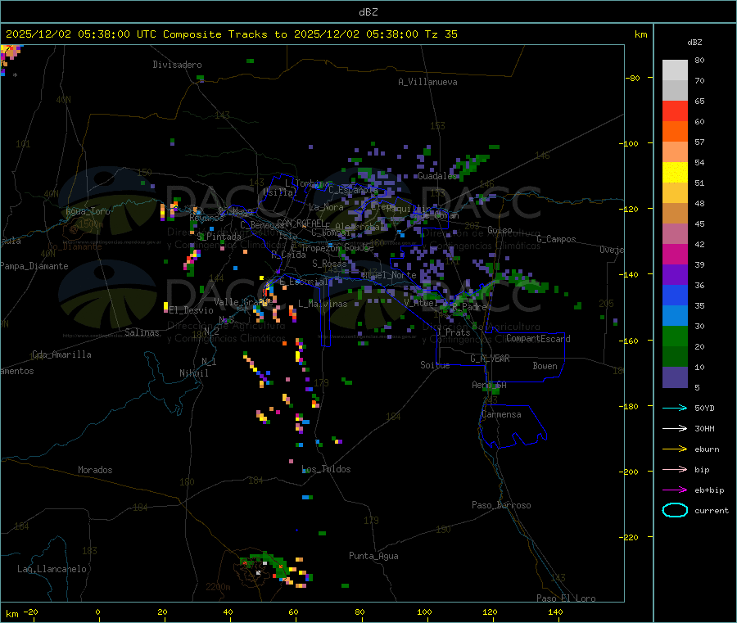This screenshot has width=737, height=623.
Task: Select the light blue 35 dBZ swatch
Action: [675, 316]
